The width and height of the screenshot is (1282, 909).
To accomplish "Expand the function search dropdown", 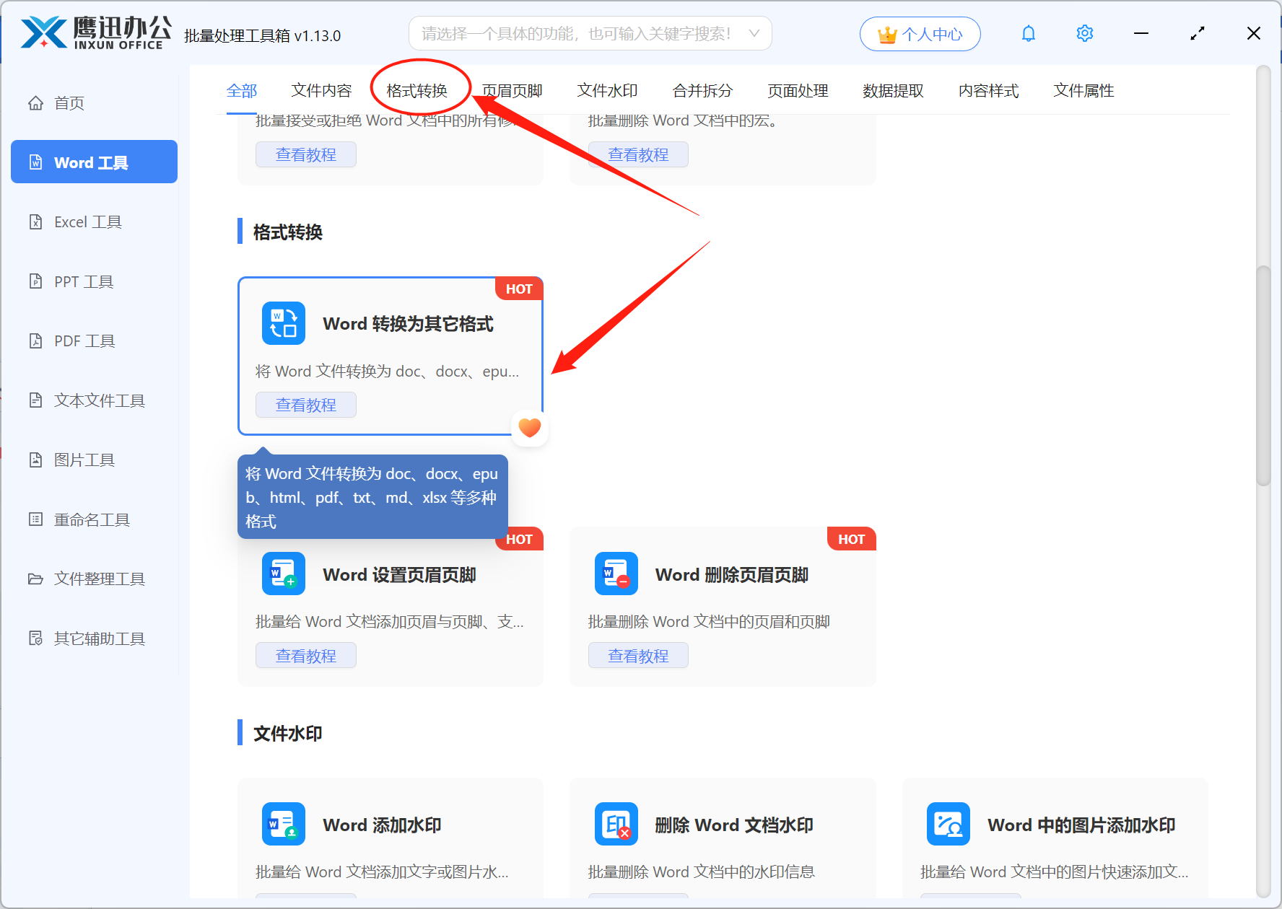I will click(754, 32).
